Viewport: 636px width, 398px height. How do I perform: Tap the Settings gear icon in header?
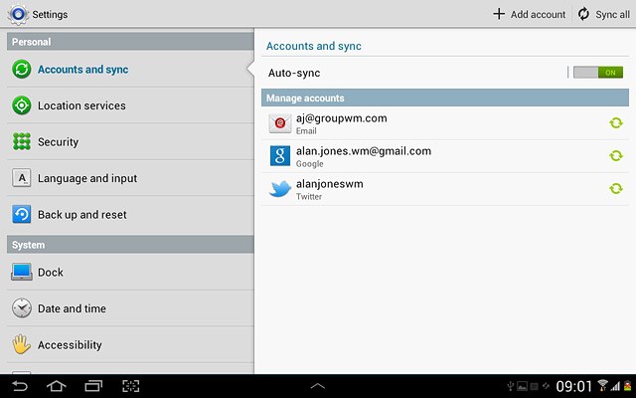[18, 14]
